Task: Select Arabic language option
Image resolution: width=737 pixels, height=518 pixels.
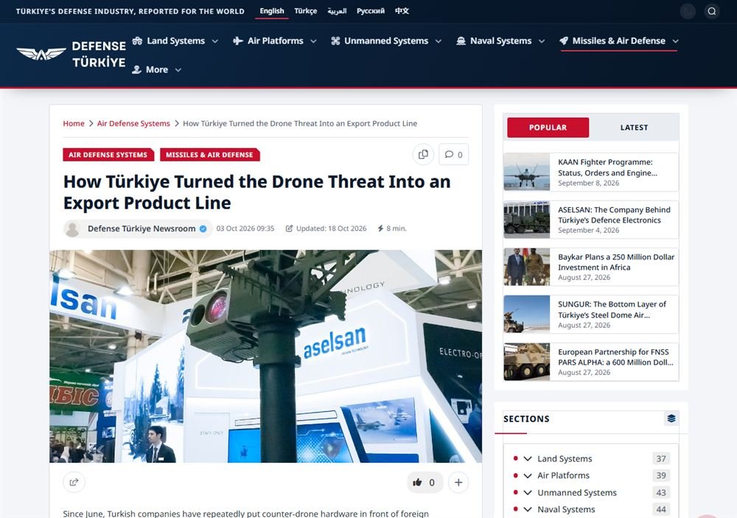Action: click(337, 11)
